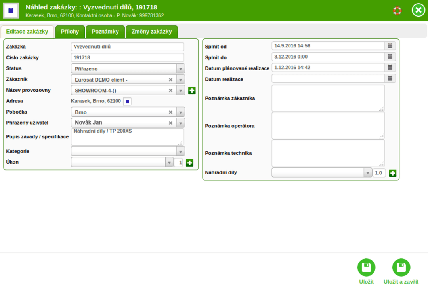Clear the Zákazník selection with the × icon
The height and width of the screenshot is (290, 428).
pos(170,79)
